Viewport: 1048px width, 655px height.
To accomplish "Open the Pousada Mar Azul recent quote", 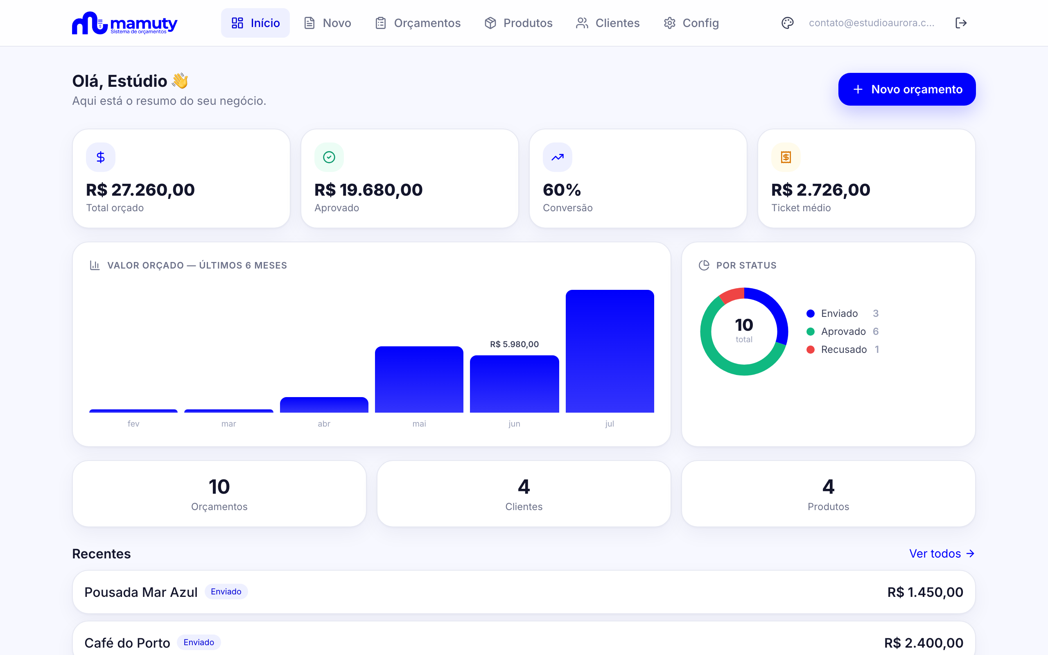I will (x=524, y=592).
